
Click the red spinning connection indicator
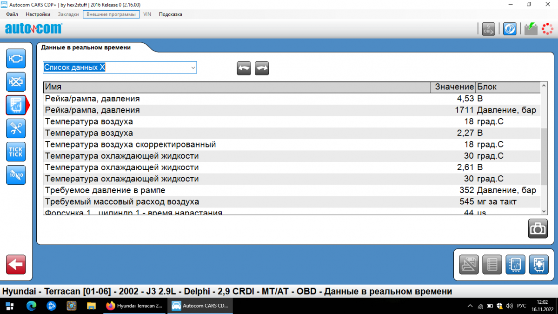click(x=547, y=29)
